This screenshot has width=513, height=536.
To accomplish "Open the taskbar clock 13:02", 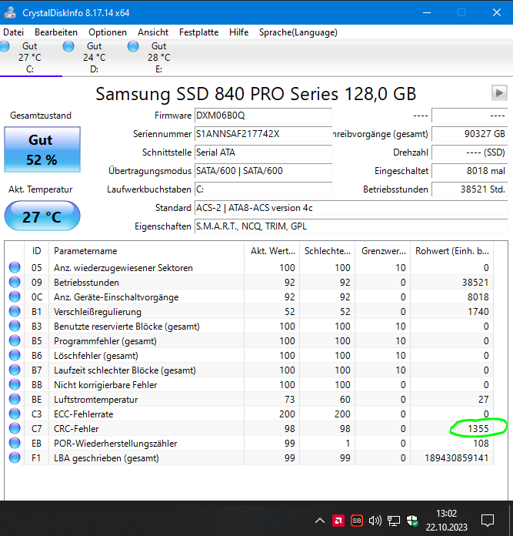I will [446, 520].
